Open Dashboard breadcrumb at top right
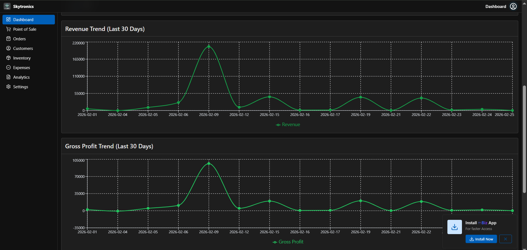Viewport: 527px width, 250px height. (496, 6)
